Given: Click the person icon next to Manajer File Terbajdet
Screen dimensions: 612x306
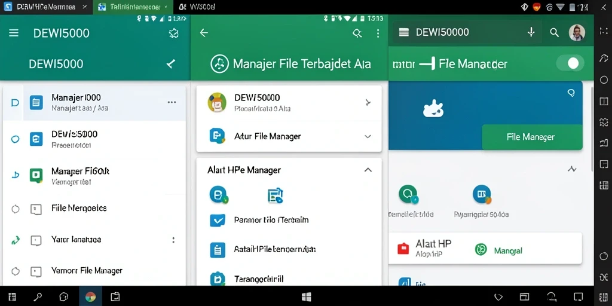Looking at the screenshot, I should tap(219, 64).
